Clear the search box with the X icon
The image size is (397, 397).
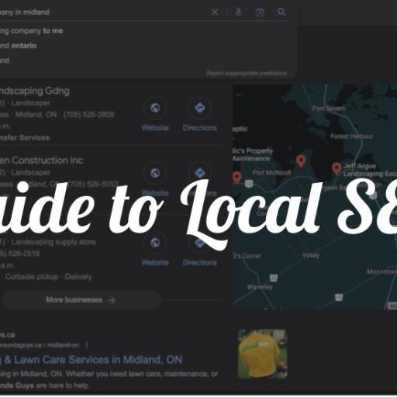[215, 12]
